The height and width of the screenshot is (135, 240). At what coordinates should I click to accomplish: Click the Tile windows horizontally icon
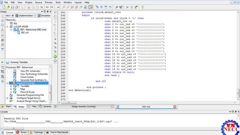101,7
